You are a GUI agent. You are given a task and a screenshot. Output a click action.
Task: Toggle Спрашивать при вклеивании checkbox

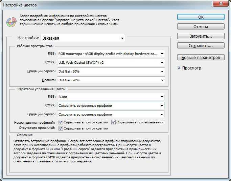(x=113, y=122)
